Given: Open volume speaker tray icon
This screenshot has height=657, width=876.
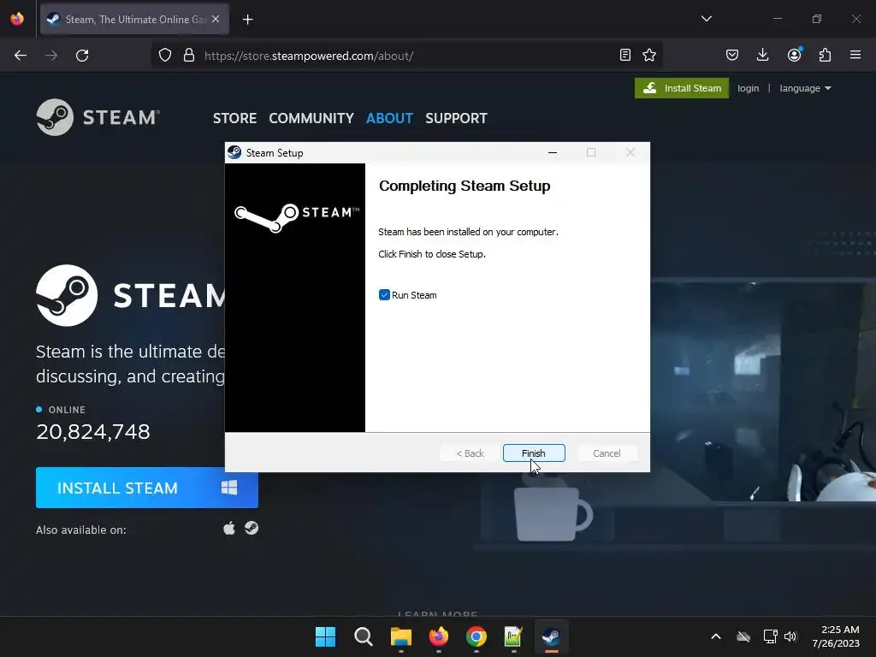Looking at the screenshot, I should (790, 636).
